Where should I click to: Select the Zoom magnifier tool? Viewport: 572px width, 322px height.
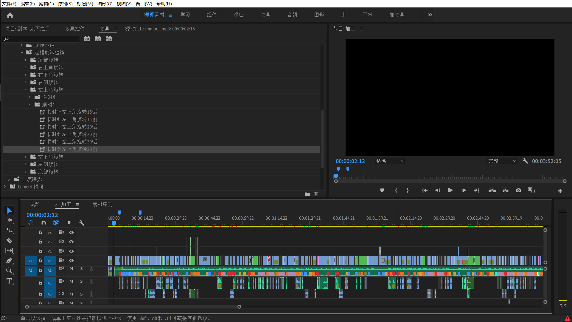click(9, 271)
